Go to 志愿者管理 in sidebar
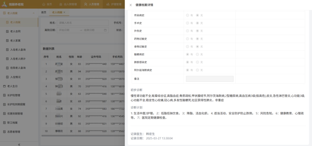312x146 pixels. (14, 132)
